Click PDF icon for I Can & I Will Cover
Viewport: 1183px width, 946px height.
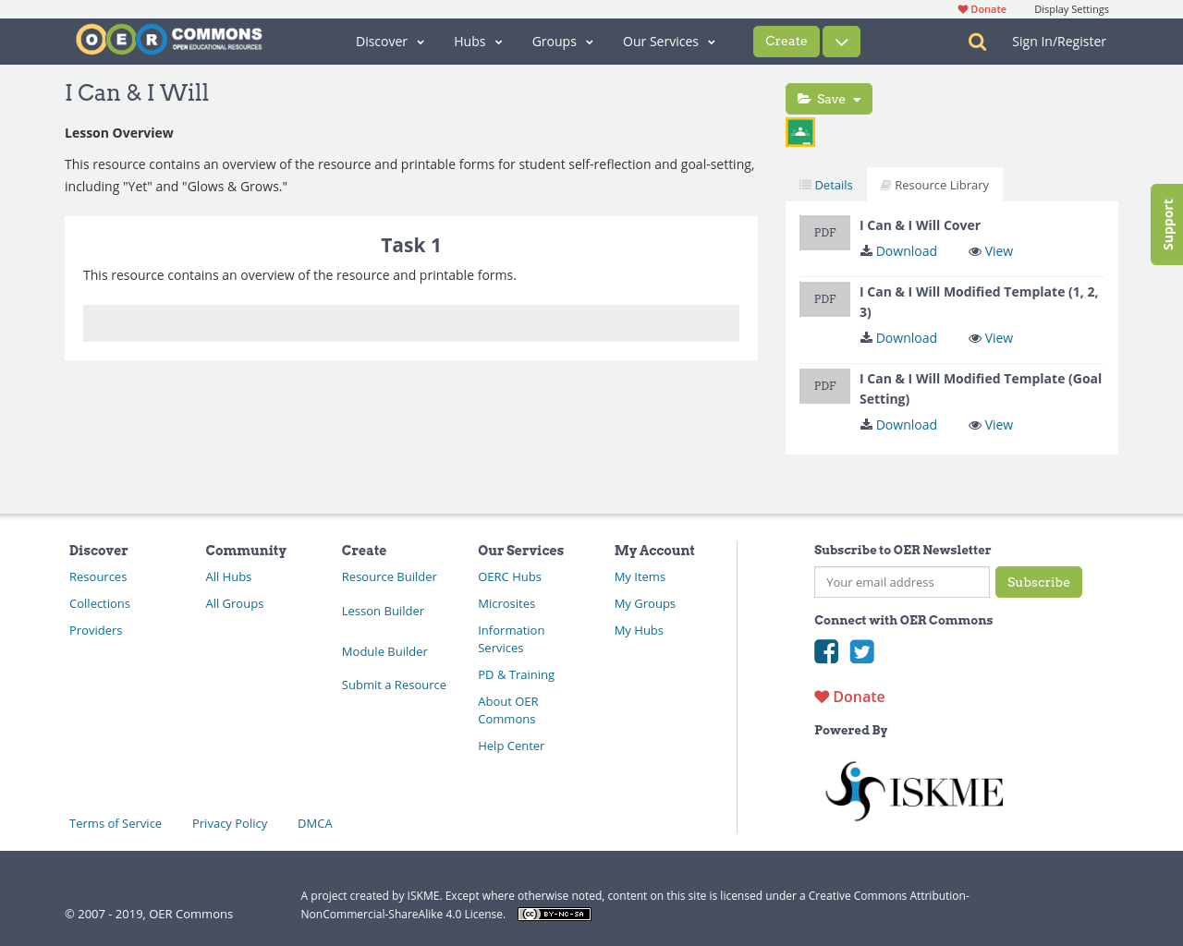pyautogui.click(x=824, y=233)
